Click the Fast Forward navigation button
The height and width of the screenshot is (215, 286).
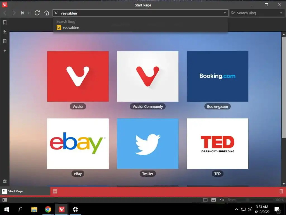point(29,13)
